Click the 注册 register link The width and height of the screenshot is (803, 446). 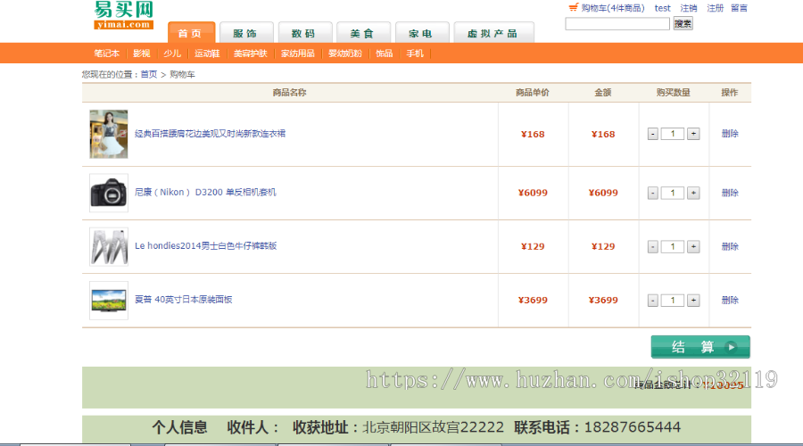tap(715, 8)
